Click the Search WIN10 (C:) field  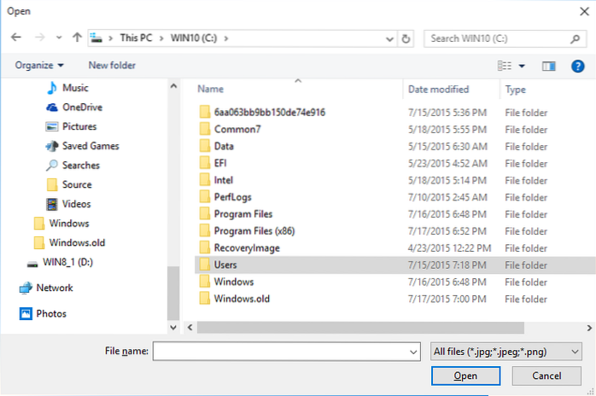(x=504, y=38)
